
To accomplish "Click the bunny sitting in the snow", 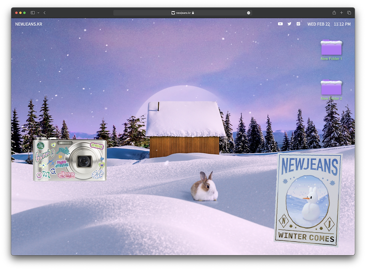I will [x=204, y=186].
